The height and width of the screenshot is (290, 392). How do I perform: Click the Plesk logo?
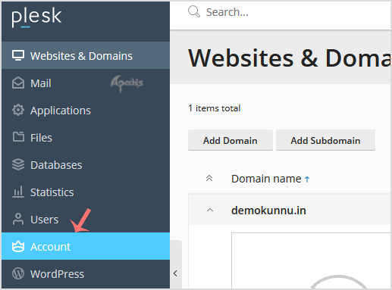36,17
